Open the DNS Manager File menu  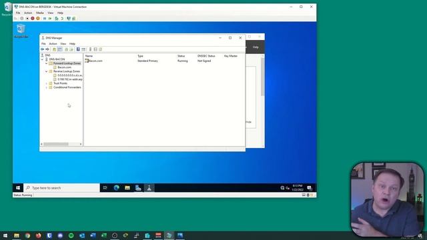pyautogui.click(x=43, y=44)
